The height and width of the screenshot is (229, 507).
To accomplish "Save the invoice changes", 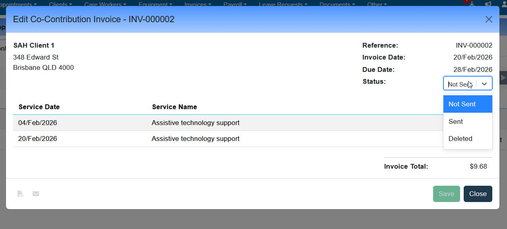I will [446, 194].
